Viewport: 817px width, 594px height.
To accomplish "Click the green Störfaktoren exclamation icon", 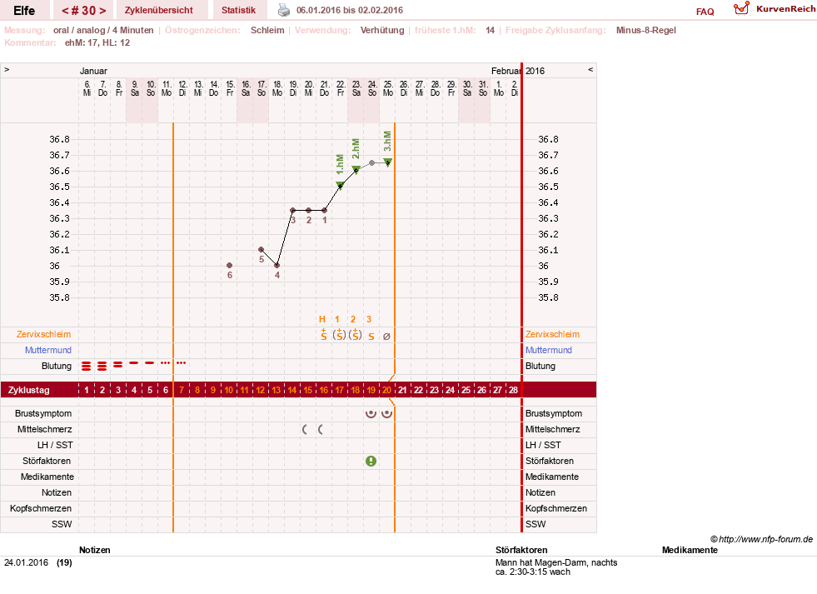I will coord(371,462).
